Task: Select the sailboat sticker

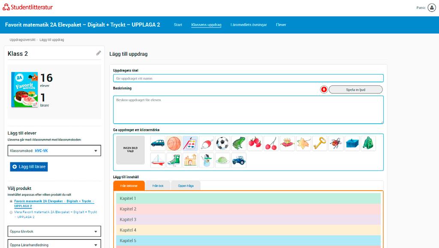Action: coord(158,160)
